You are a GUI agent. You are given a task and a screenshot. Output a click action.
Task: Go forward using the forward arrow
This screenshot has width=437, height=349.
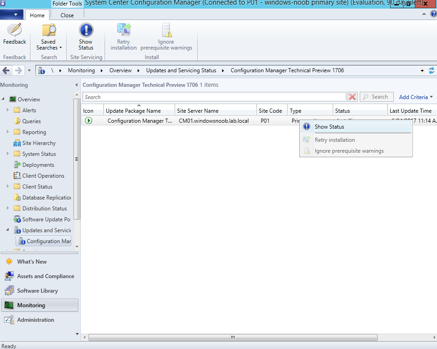click(18, 70)
